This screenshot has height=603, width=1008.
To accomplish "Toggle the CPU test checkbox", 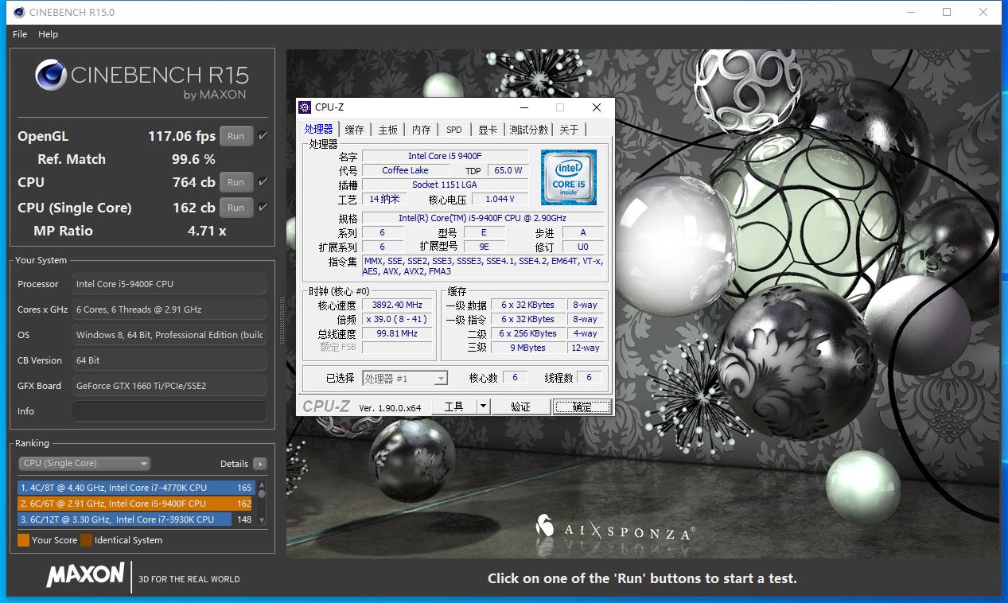I will [263, 182].
